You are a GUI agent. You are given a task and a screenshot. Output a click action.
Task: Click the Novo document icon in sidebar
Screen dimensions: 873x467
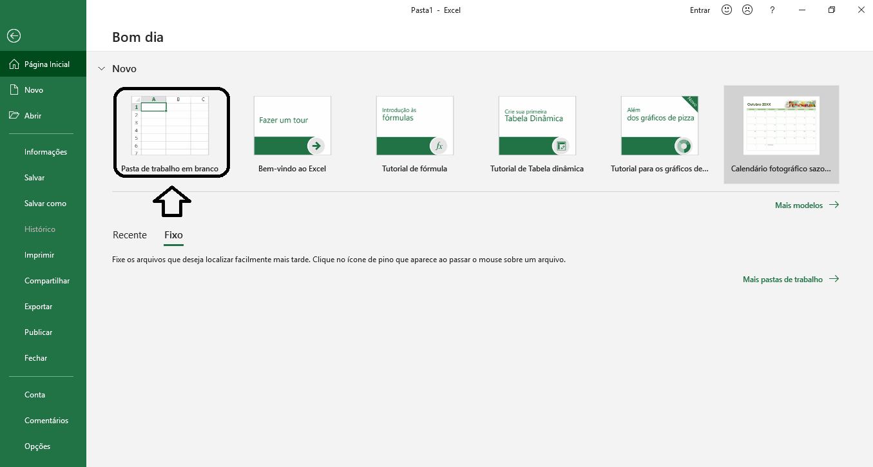click(x=14, y=90)
